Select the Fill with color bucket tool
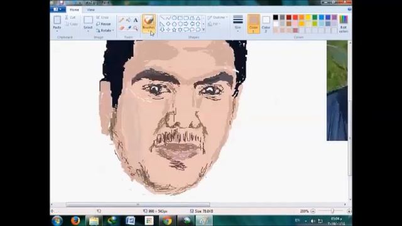Screen dimensions: 402x226 pyautogui.click(x=128, y=20)
